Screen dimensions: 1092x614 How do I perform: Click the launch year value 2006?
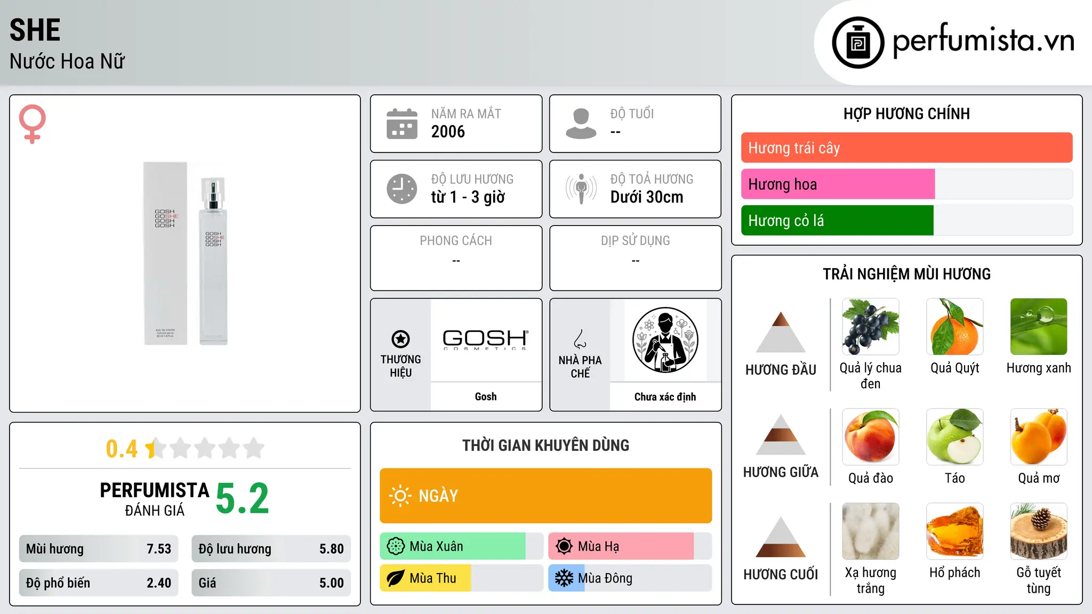click(448, 132)
